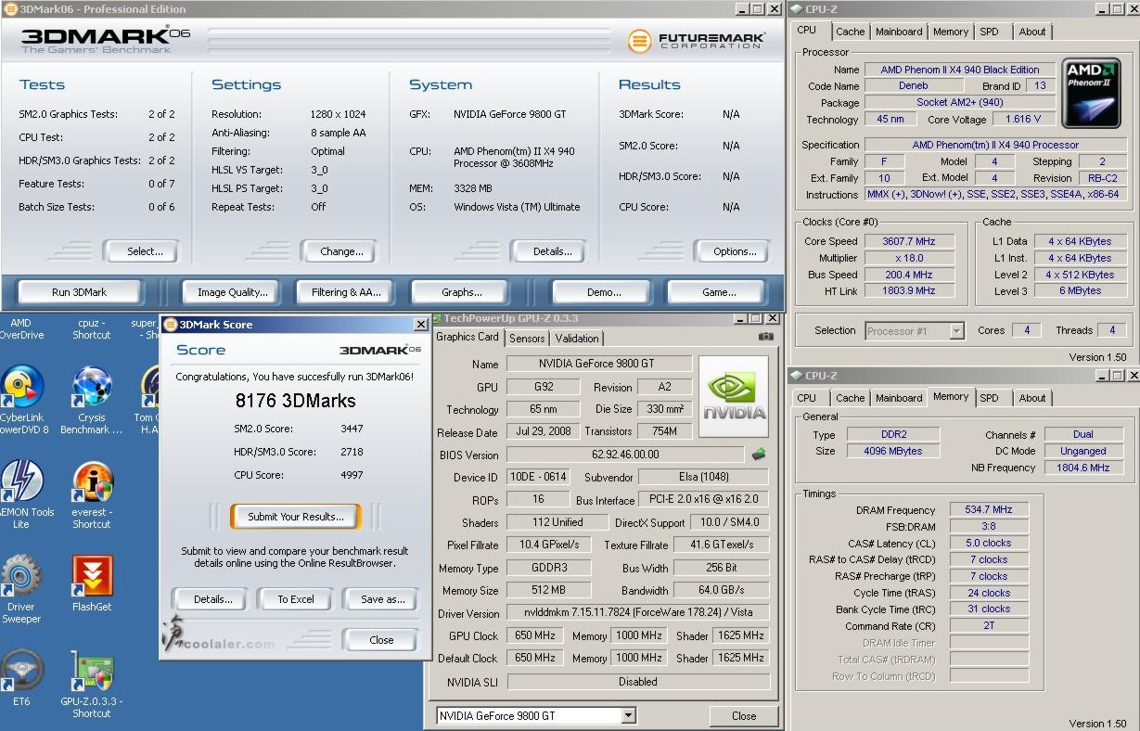Click the AMD Phenom II logo in CPU-Z
Screen dimensions: 1140x731
(x=1092, y=93)
